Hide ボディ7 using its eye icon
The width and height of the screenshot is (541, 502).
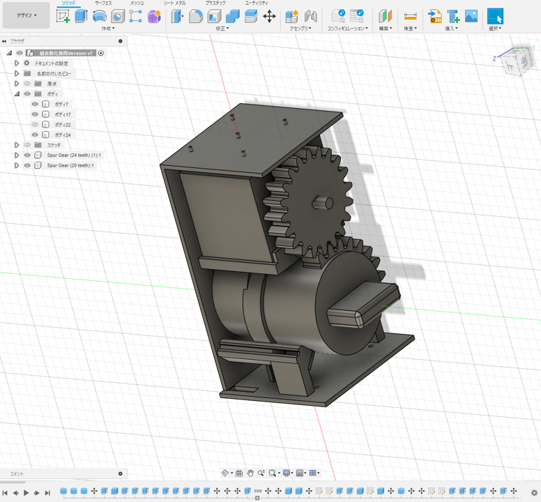click(35, 104)
